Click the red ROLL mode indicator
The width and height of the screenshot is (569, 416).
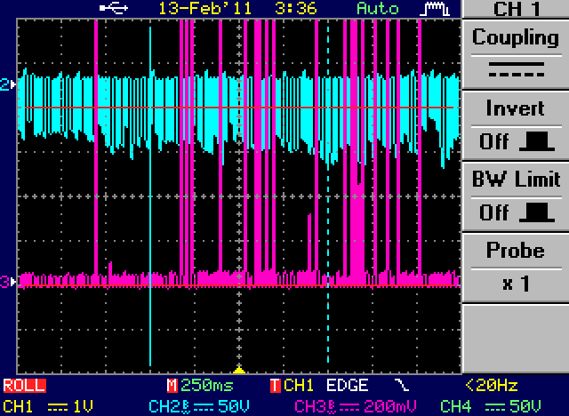(x=25, y=386)
